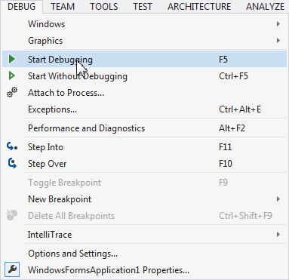Viewport: 289px width, 280px height.
Task: Click the Start Without Debugging outline play icon
Action: [x=12, y=75]
